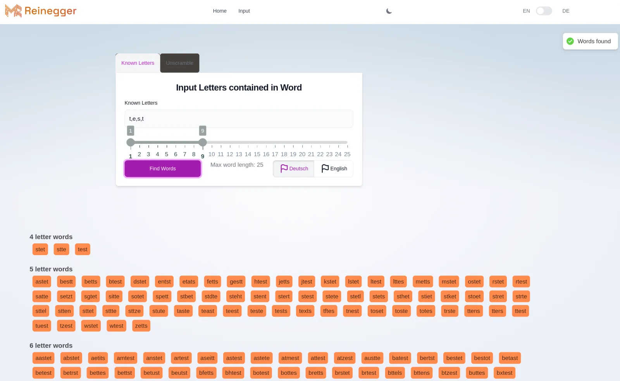Click the Reinegger logo icon

13,11
